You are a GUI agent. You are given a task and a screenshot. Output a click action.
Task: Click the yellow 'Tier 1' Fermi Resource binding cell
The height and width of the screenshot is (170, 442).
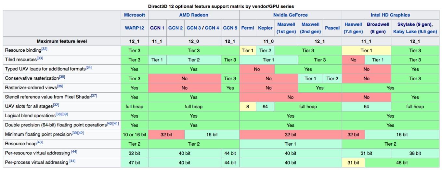click(248, 50)
